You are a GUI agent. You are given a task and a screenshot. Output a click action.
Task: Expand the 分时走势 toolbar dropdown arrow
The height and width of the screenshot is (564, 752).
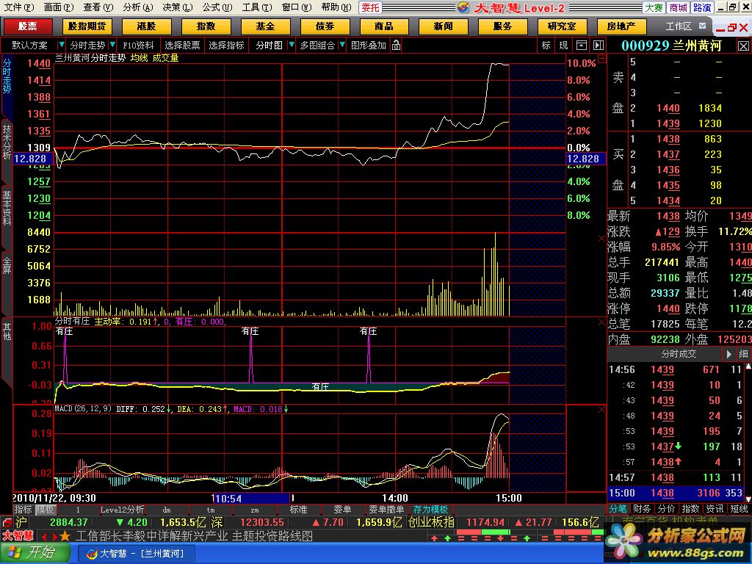pos(112,45)
